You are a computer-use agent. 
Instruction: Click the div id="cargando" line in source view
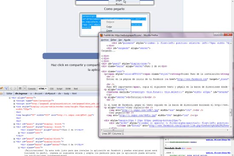point(128,48)
